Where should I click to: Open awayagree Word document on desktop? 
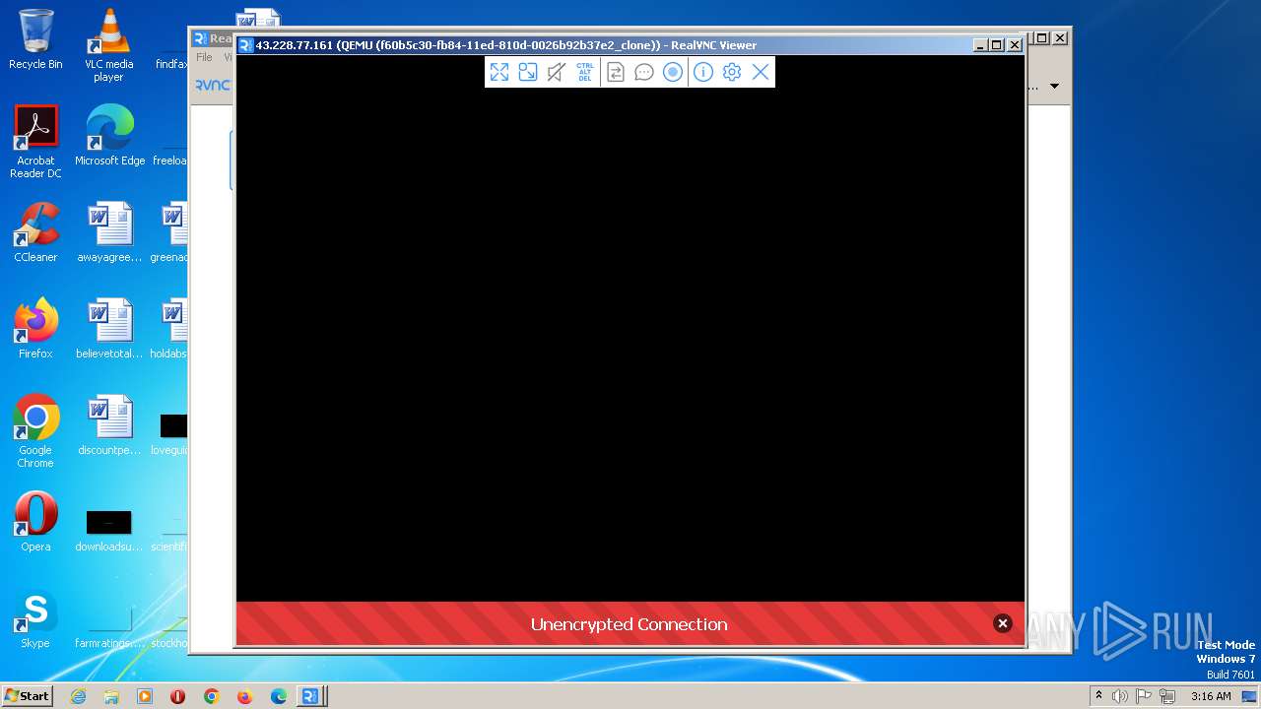pyautogui.click(x=109, y=232)
